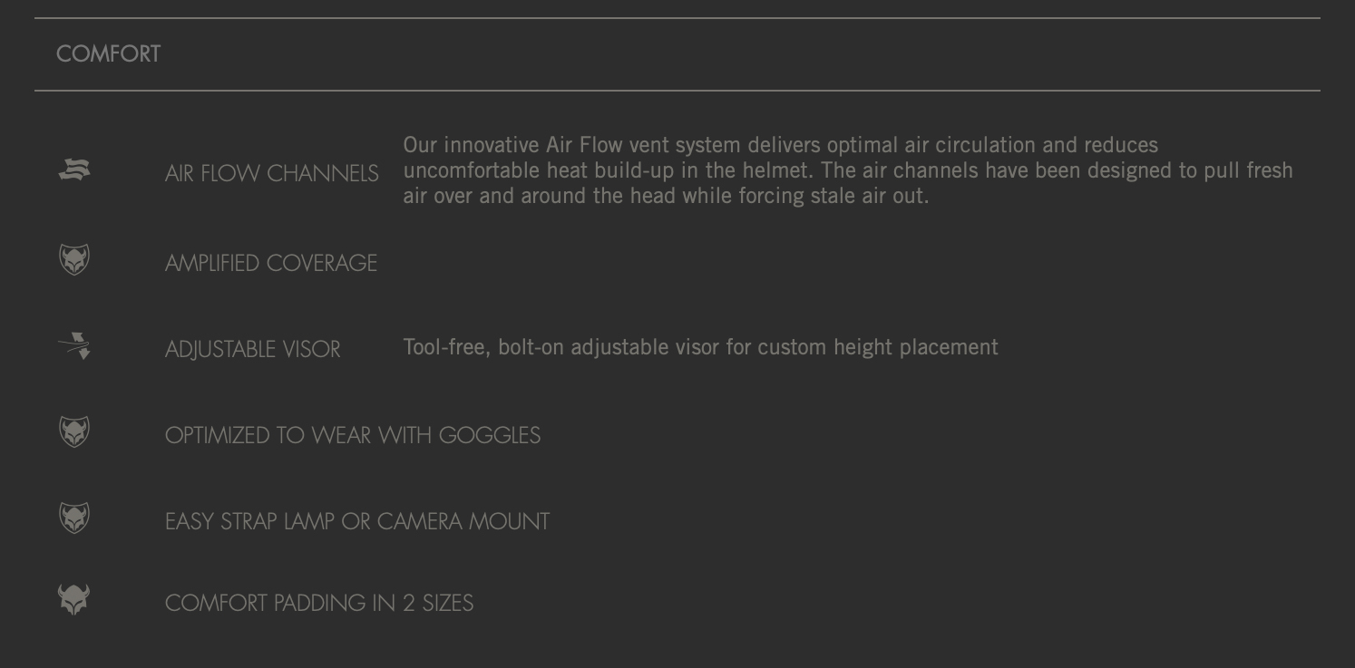Select COMFORT PADDING IN 2 SIZES label

point(319,603)
